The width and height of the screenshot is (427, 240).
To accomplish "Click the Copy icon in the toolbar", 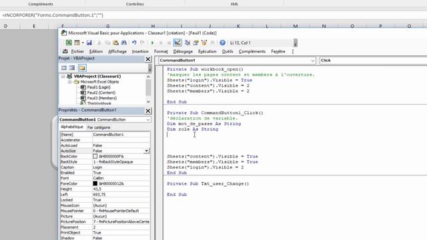I will [x=107, y=43].
